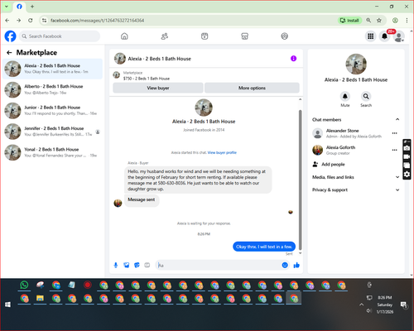Open the Friends icon in top navigation
Screen dimensions: 414x331
click(165, 36)
